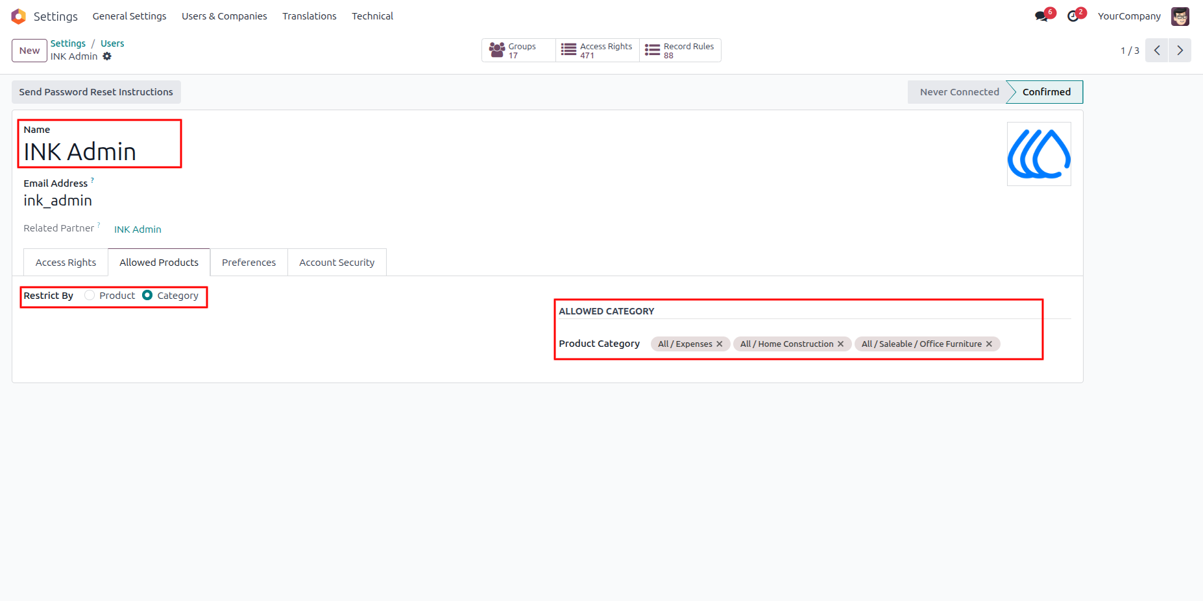Viewport: 1203px width, 601px height.
Task: Open the gear actions menu beside INK Admin
Action: click(x=107, y=56)
